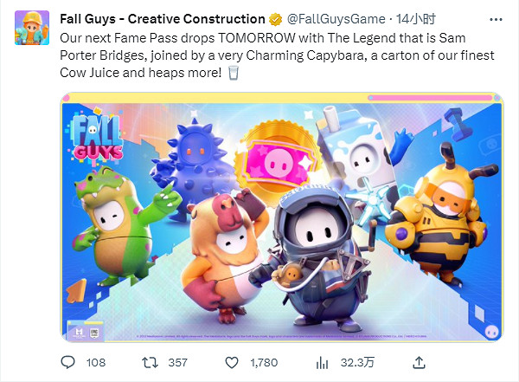This screenshot has width=519, height=382.
Task: Click the 1,780 likes count
Action: (266, 361)
